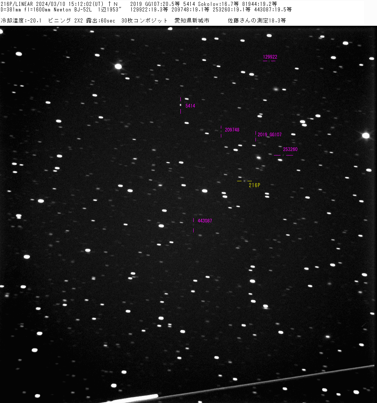Click the thick bright satellite streak at bottom
Image resolution: width=377 pixels, height=403 pixels.
click(136, 398)
